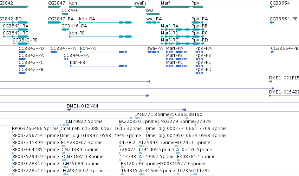The height and width of the screenshot is (176, 299).
Task: Click the CG3847 gene label
Action: [x=57, y=3]
